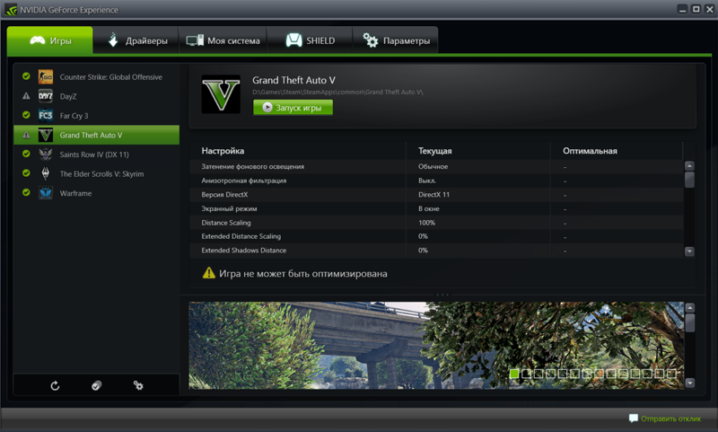Click the yellow warning icon beside optimization message
The width and height of the screenshot is (718, 432).
coord(209,273)
